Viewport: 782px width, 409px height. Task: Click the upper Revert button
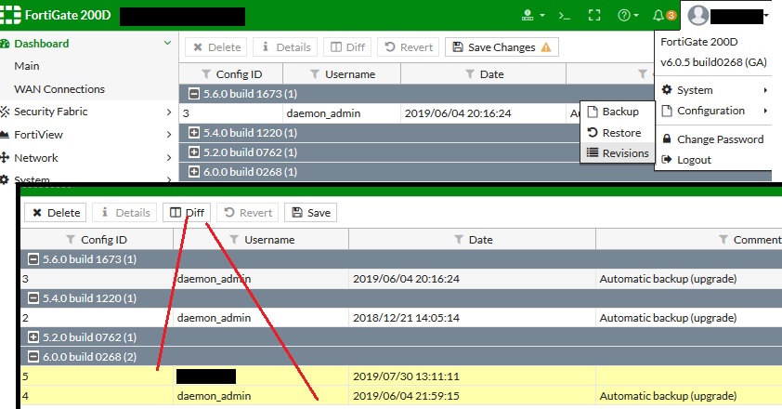tap(409, 47)
